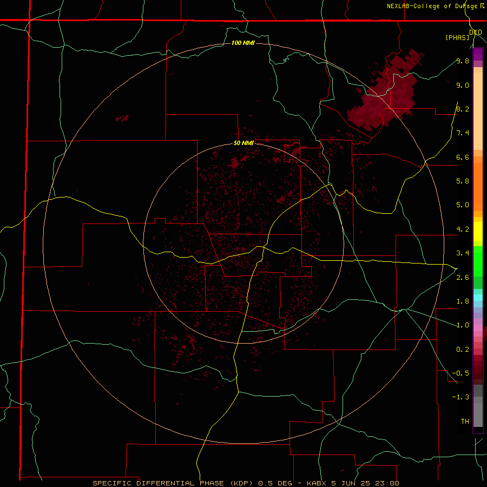The width and height of the screenshot is (487, 487).
Task: Click the peach segment of the color bar
Action: click(x=478, y=111)
